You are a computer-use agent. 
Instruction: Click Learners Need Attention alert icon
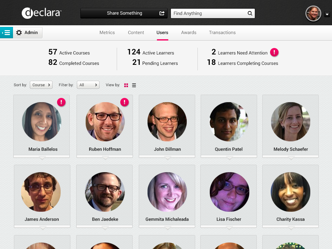(x=274, y=52)
